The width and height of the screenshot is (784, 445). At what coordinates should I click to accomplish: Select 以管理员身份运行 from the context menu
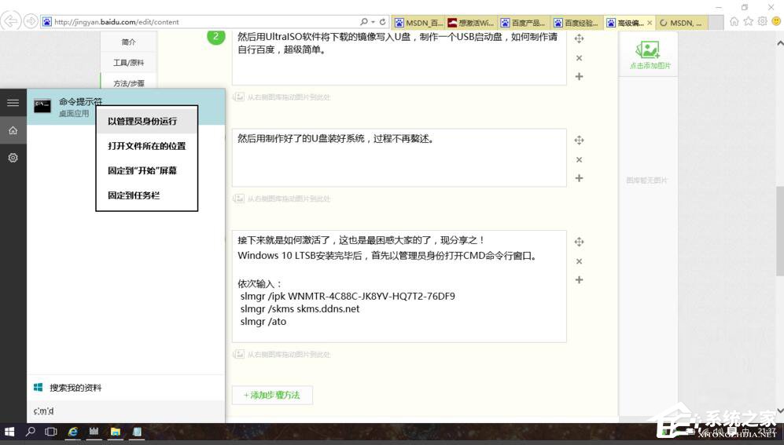[142, 122]
